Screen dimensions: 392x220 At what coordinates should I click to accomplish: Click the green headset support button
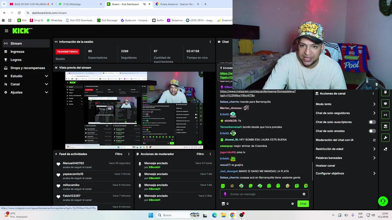383,201
